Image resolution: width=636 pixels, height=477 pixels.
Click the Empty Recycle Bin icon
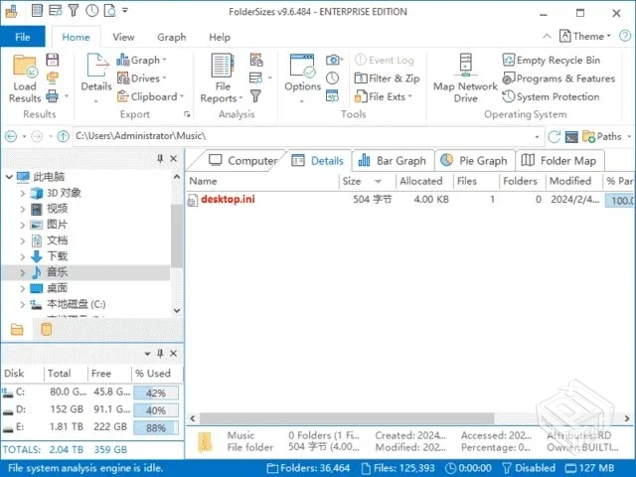[508, 61]
